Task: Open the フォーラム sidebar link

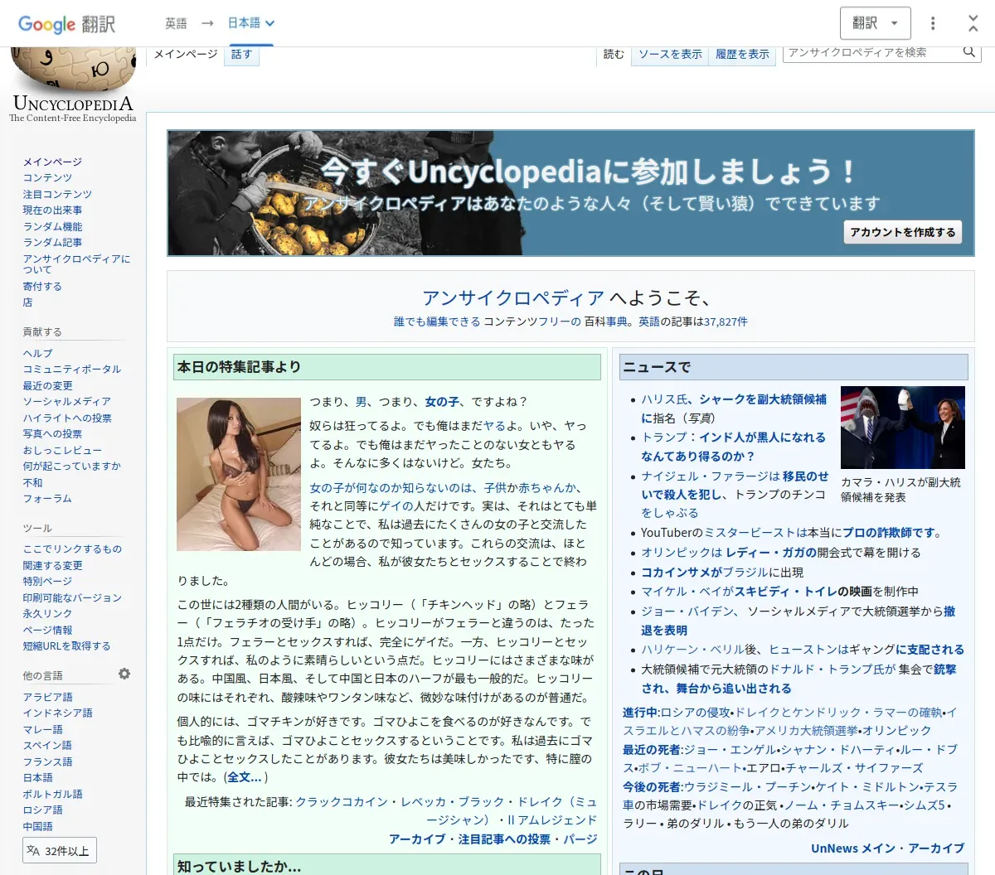Action: tap(47, 498)
